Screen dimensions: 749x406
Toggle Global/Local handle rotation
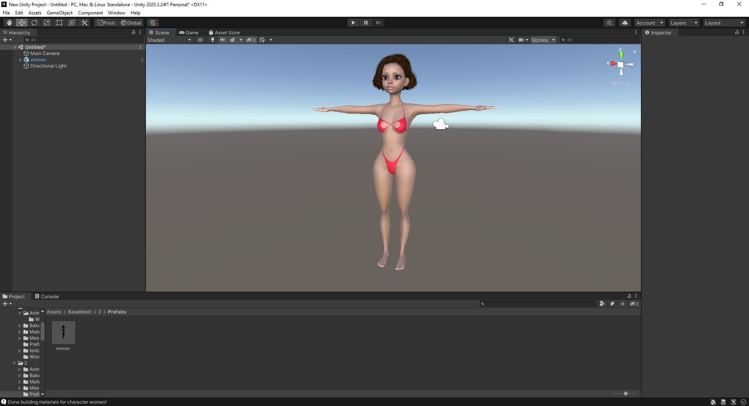click(x=131, y=23)
